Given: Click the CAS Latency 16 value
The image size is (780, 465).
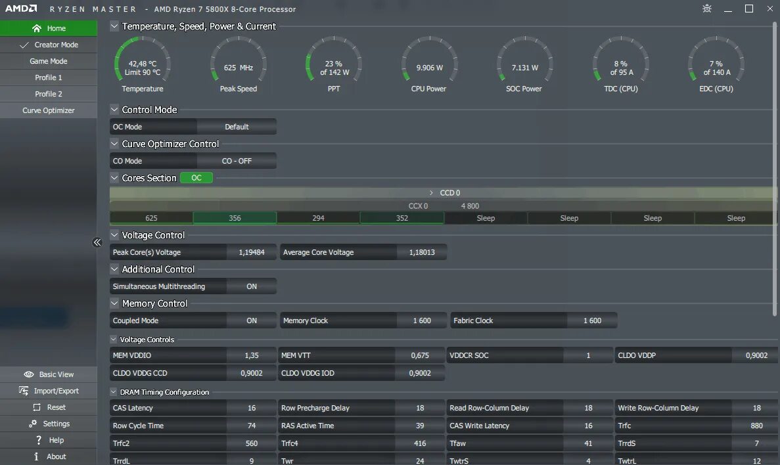Looking at the screenshot, I should tap(252, 408).
